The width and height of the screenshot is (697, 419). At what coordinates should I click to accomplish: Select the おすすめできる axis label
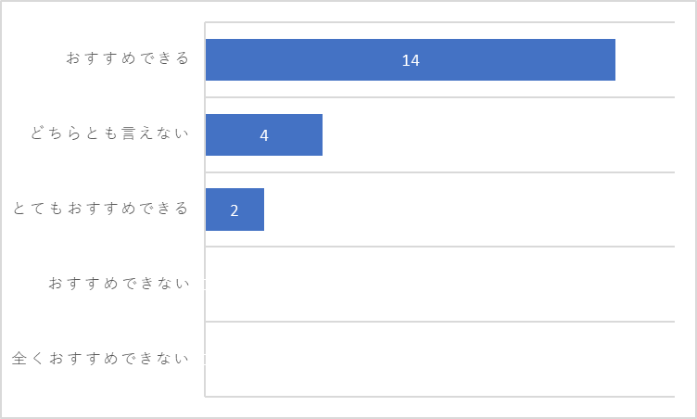click(x=128, y=58)
